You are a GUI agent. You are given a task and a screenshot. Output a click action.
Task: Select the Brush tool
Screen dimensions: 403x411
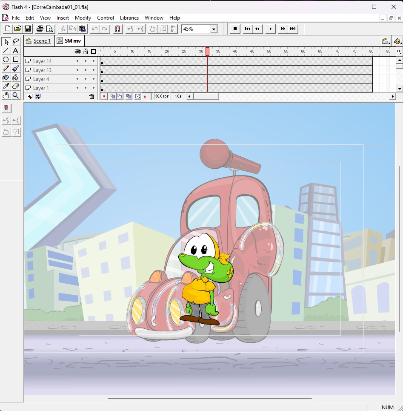[16, 69]
